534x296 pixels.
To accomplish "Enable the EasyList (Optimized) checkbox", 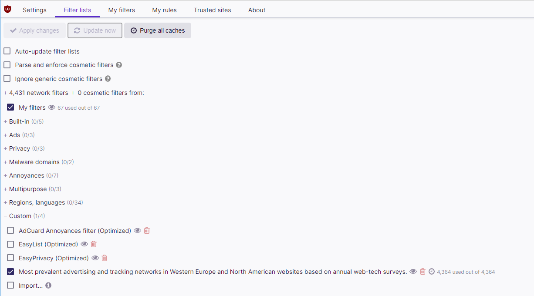I will point(10,244).
